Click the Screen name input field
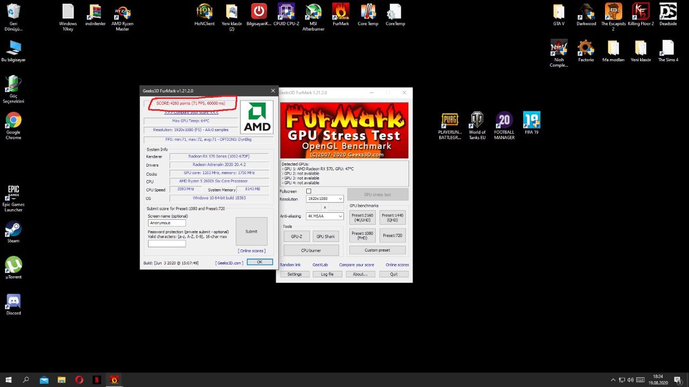 click(x=167, y=223)
